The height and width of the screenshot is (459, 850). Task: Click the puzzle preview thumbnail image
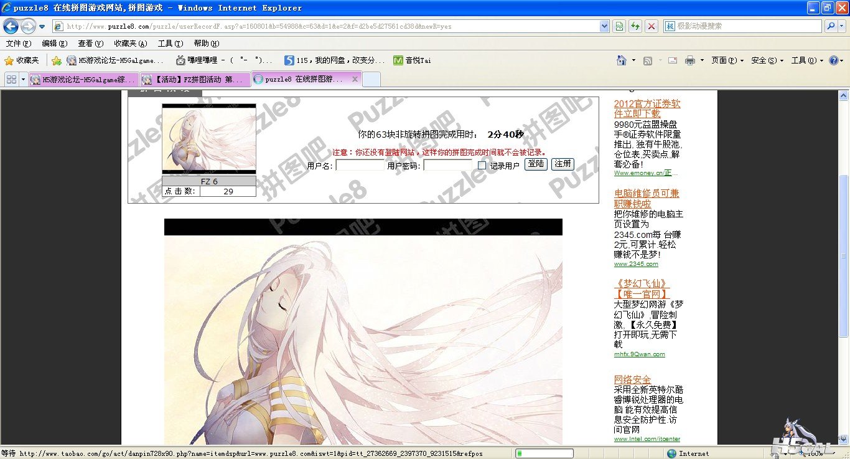click(x=209, y=139)
